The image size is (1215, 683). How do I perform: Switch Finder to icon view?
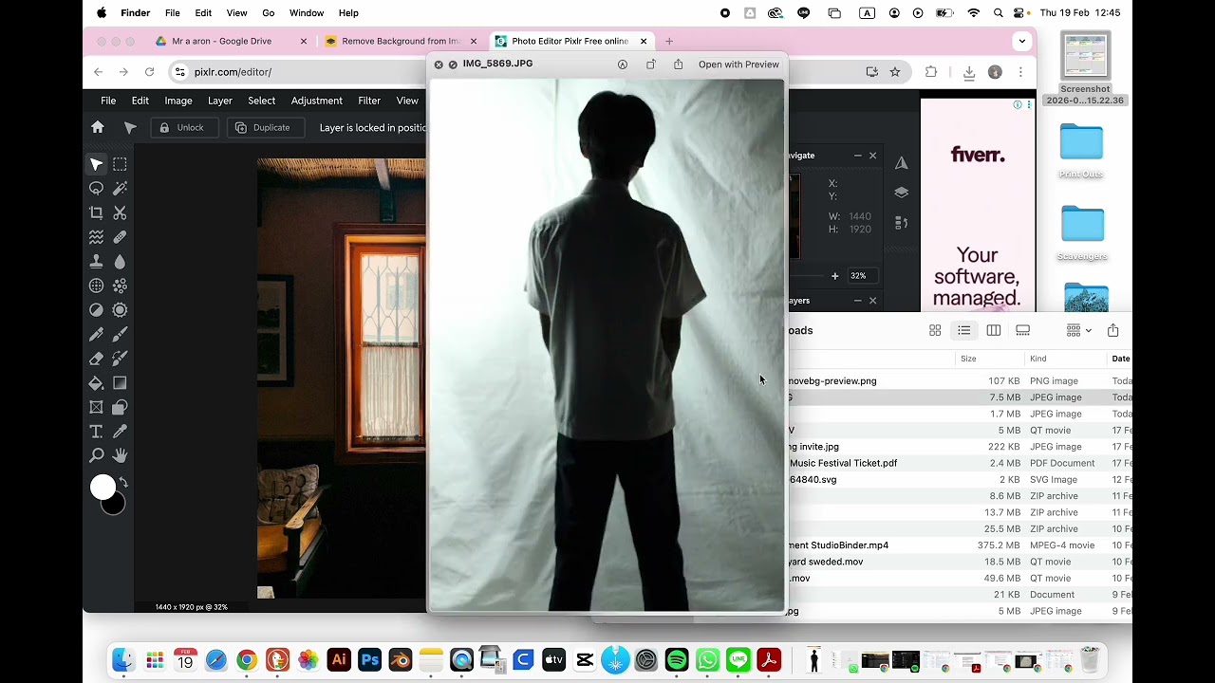[x=935, y=330]
